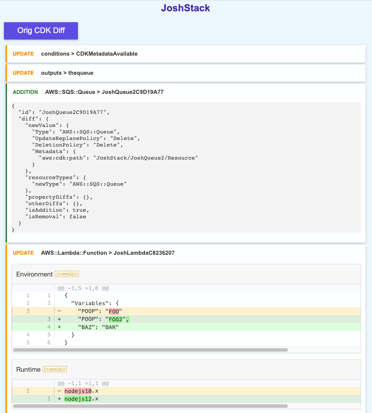
Task: Click the CHANGED badge next to Environment
Action: (67, 274)
